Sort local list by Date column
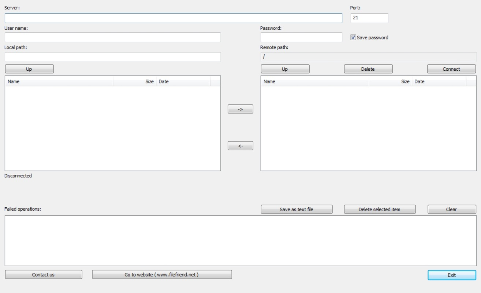 tap(183, 82)
